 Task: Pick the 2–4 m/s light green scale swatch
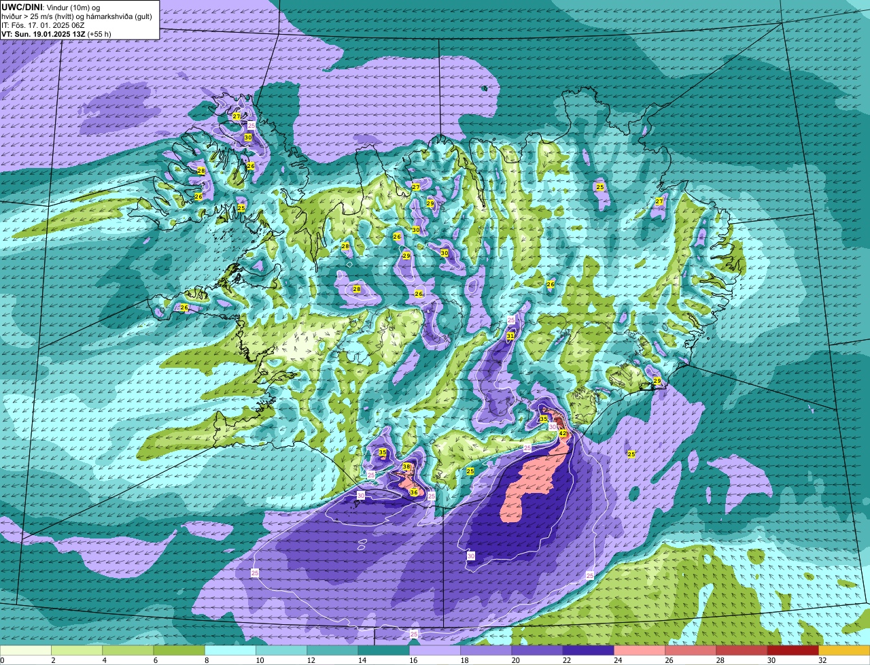click(x=77, y=650)
